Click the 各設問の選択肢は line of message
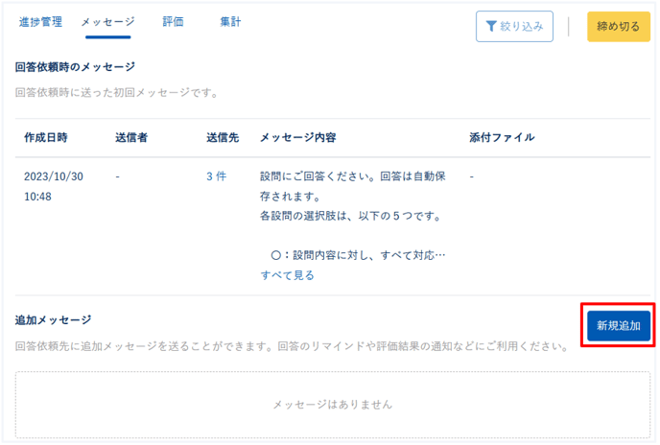 (x=351, y=216)
